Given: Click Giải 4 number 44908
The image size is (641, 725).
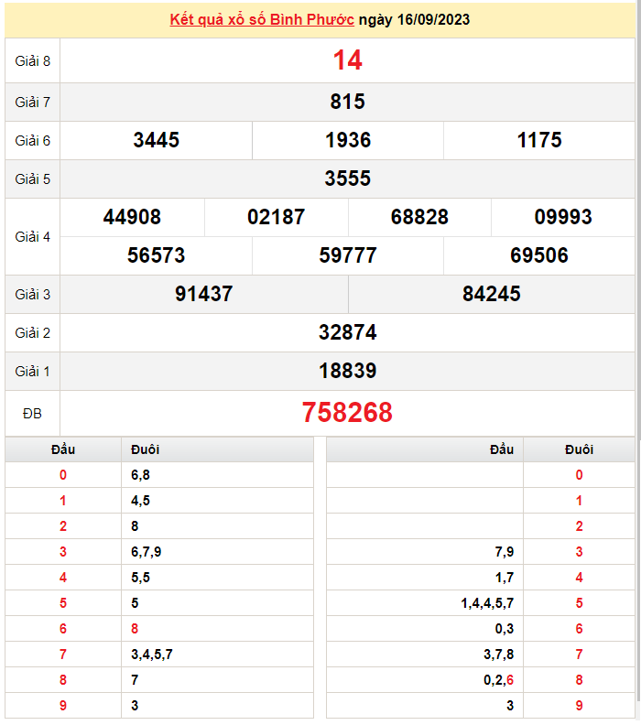Looking at the screenshot, I should tap(132, 217).
